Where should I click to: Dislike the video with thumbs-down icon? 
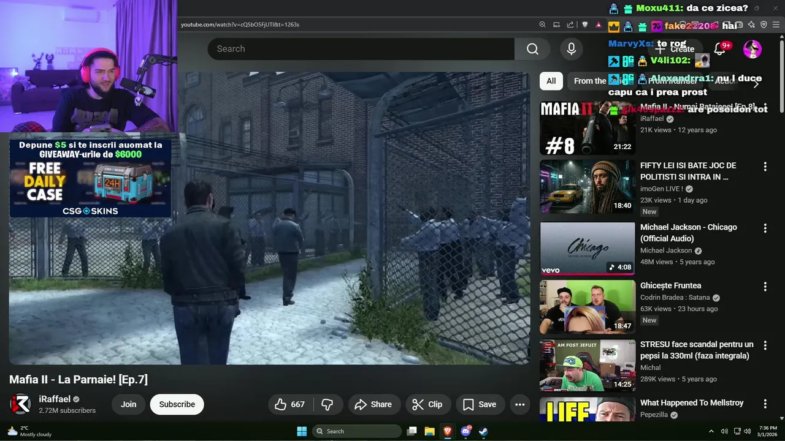pos(327,404)
